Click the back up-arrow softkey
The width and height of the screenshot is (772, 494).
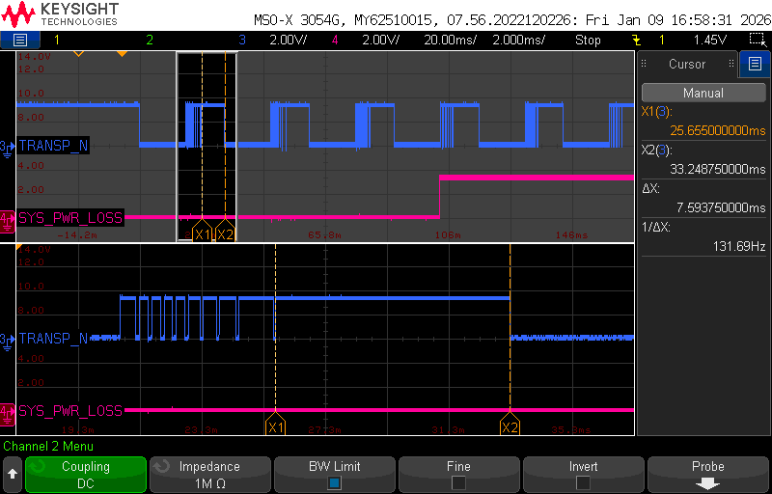[x=13, y=475]
